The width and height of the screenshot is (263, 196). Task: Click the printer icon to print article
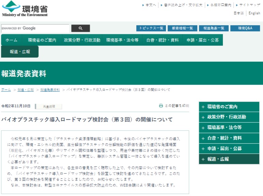pos(161,106)
